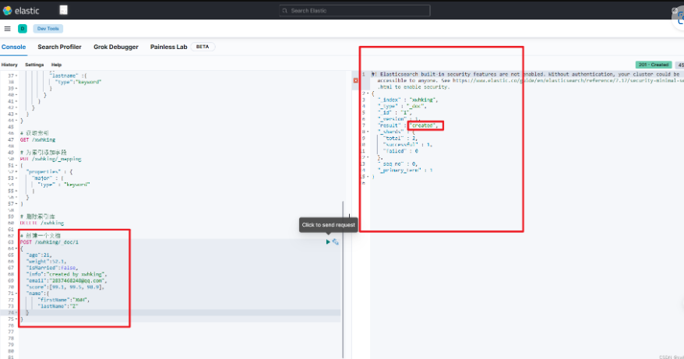Collapse the fold arrow at editor line 71

[17, 293]
